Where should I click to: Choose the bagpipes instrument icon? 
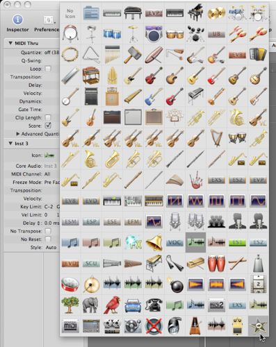pos(195,180)
